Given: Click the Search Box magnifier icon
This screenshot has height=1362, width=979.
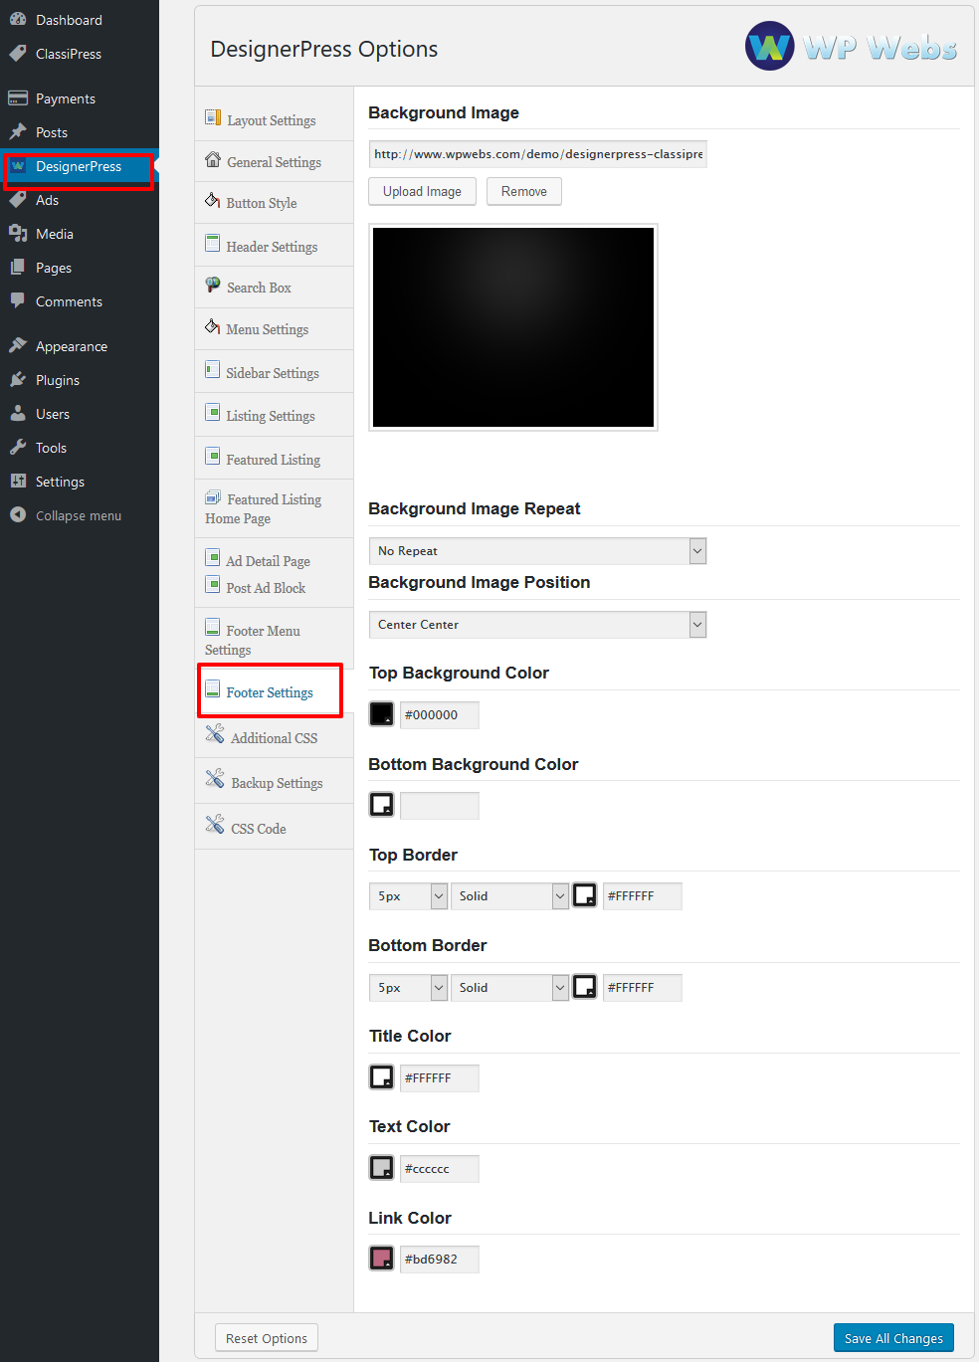Looking at the screenshot, I should coord(213,286).
